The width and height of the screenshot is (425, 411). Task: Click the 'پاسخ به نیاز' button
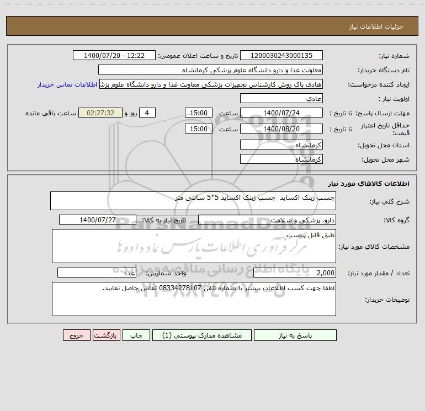pos(295,335)
